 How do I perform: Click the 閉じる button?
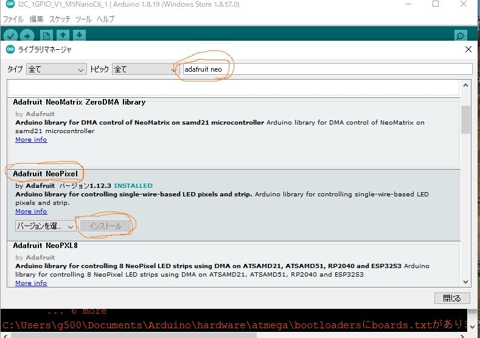coord(452,298)
